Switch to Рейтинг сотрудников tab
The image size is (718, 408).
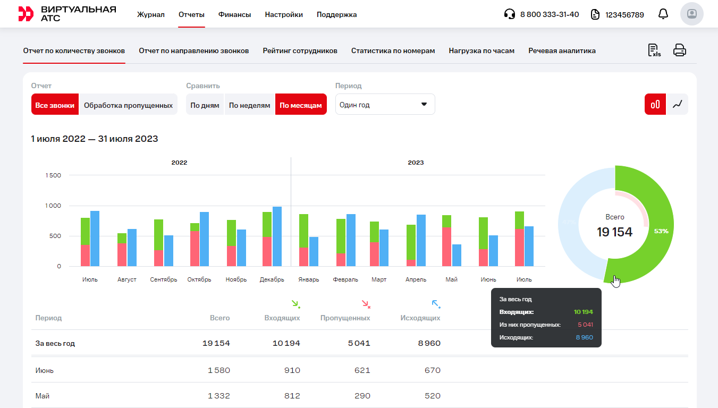pyautogui.click(x=300, y=51)
